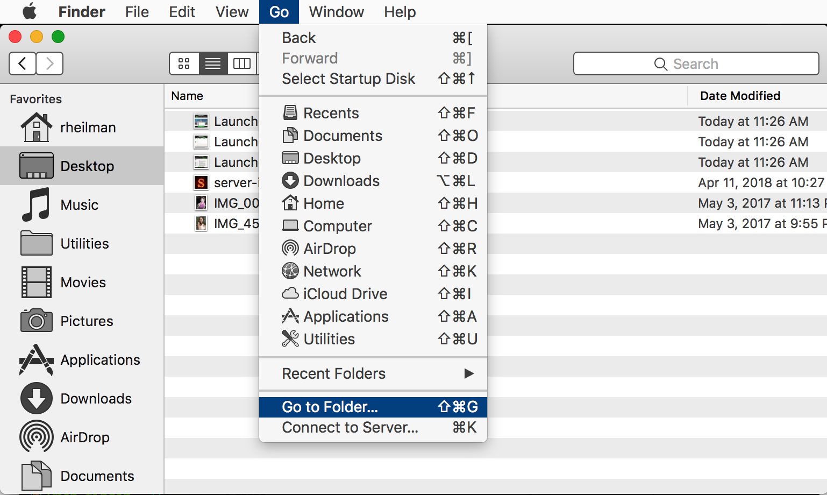The height and width of the screenshot is (495, 827).
Task: Open Downloads in the sidebar
Action: [x=82, y=398]
